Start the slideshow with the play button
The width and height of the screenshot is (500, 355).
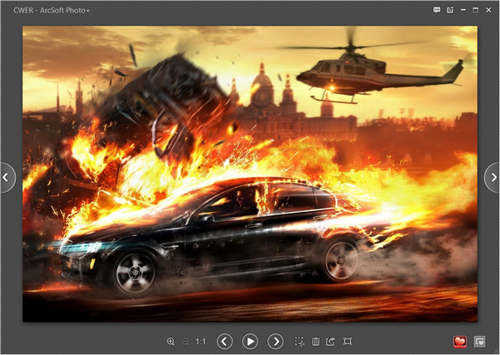tap(250, 341)
